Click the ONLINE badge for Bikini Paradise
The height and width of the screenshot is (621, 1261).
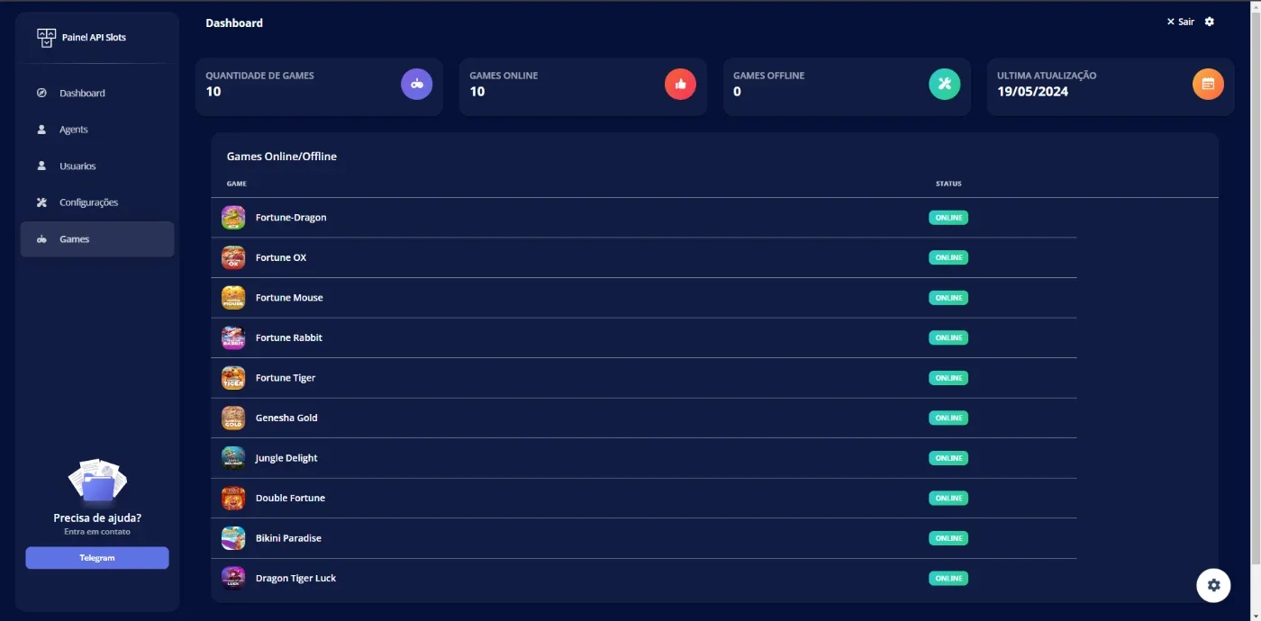[948, 538]
